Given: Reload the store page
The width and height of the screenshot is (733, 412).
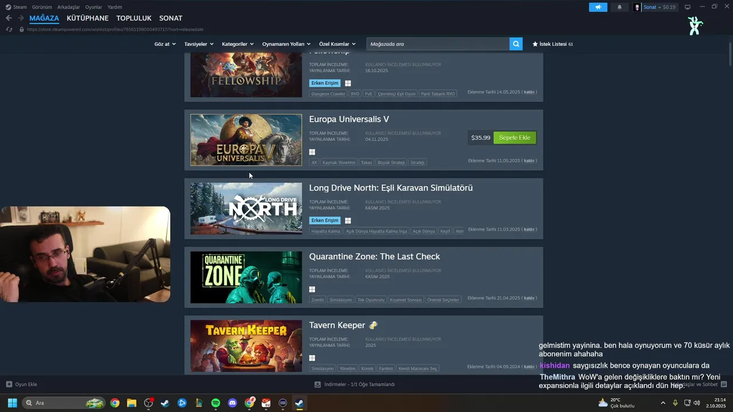Looking at the screenshot, I should [x=9, y=29].
